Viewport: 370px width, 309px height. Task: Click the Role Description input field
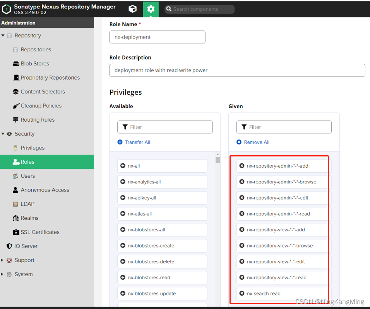(x=237, y=70)
